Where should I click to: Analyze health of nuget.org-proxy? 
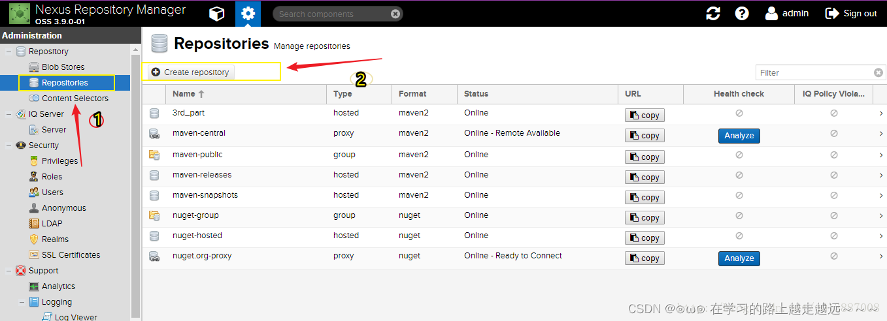click(x=739, y=258)
